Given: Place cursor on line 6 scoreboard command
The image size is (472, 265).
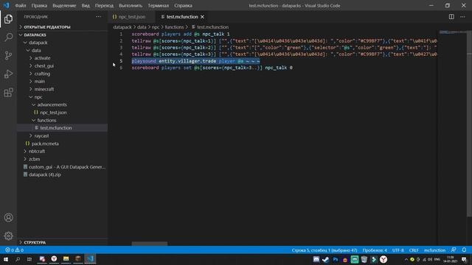Looking at the screenshot, I should [212, 68].
